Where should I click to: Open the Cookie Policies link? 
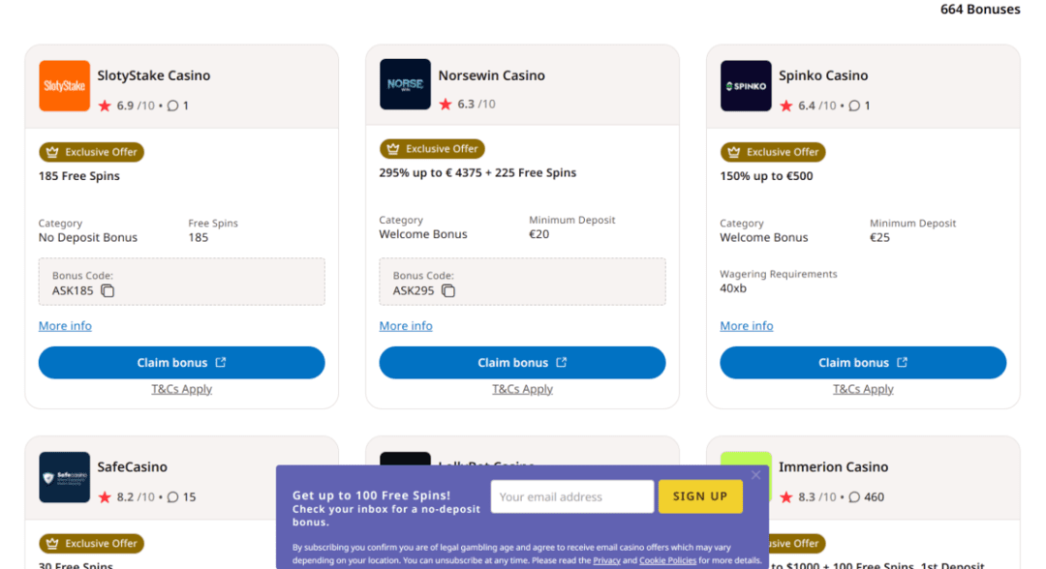coord(667,560)
